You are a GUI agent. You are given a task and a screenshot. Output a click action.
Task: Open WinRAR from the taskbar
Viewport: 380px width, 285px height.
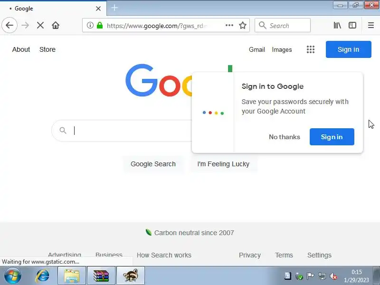101,276
